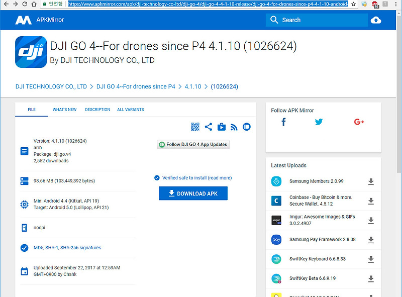Click the APKMirror site title text
Viewport: 402px width, 297px height.
tap(50, 20)
